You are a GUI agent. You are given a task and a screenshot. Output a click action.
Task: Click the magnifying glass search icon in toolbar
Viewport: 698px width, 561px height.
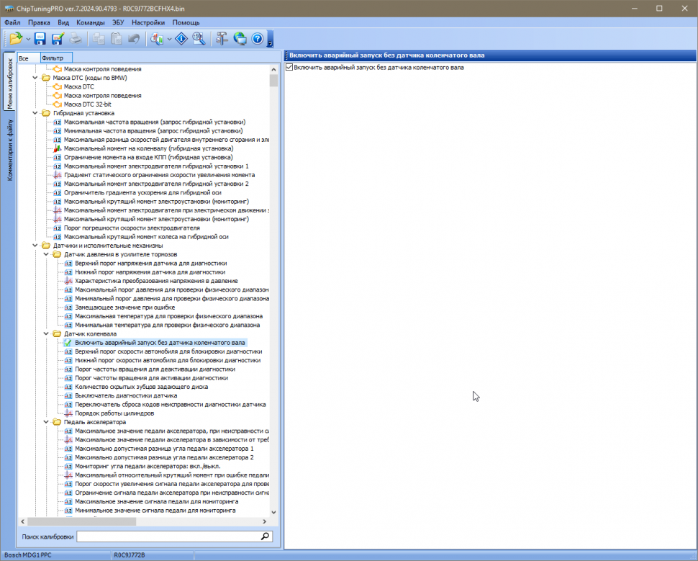click(x=199, y=39)
